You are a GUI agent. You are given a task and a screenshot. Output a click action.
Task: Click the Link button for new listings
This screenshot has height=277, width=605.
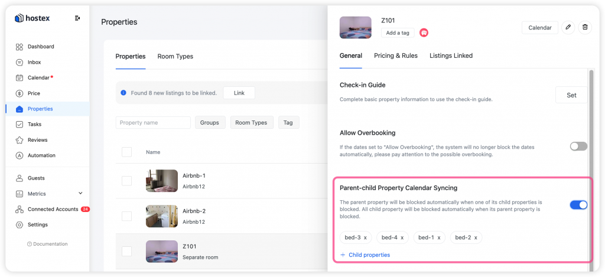click(239, 93)
